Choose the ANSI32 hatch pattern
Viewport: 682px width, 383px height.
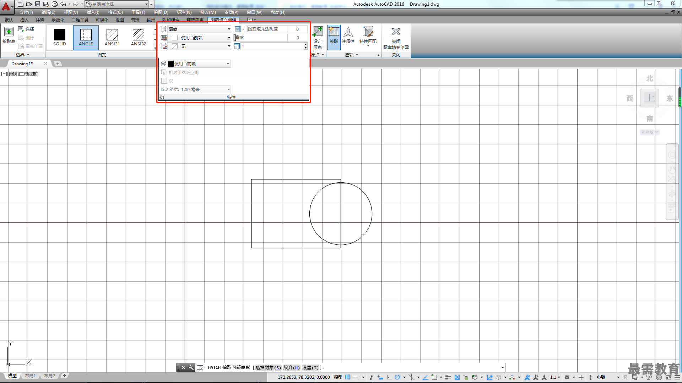[139, 37]
